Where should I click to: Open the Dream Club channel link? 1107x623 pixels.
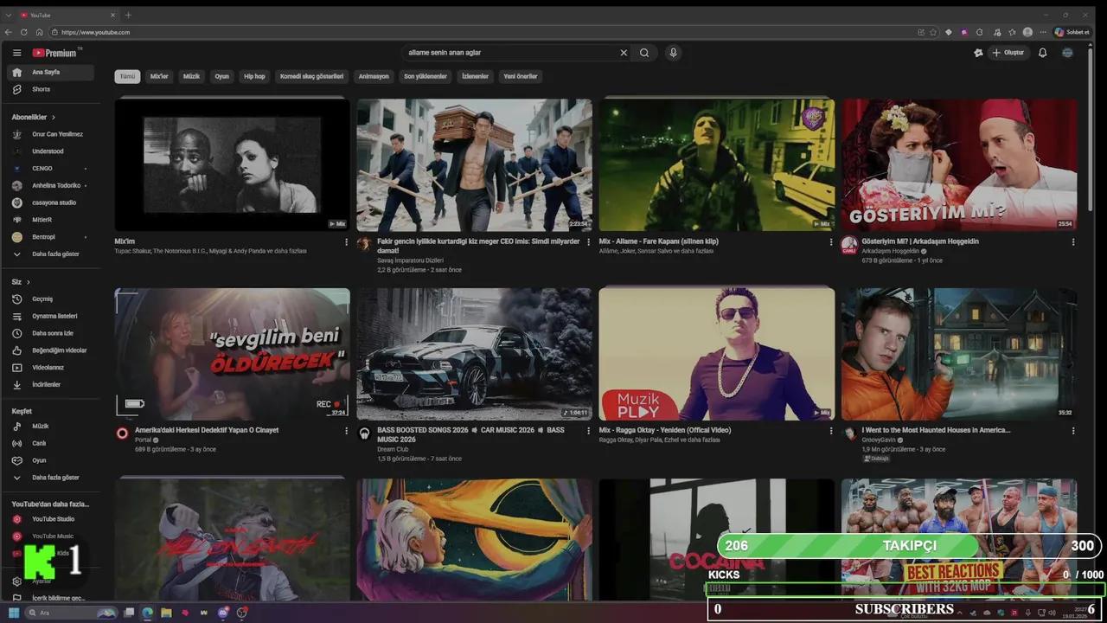point(393,449)
